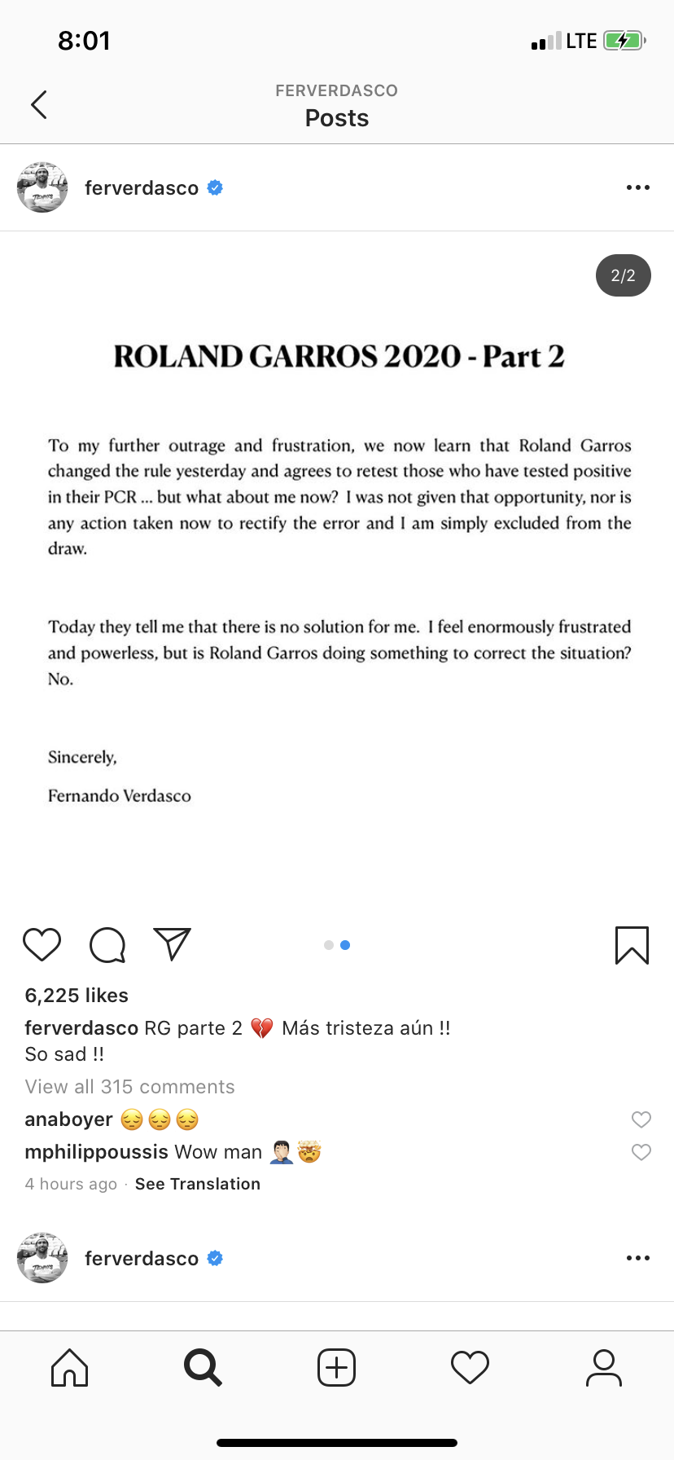Open the Activity heart tab
Viewport: 674px width, 1460px height.
(x=470, y=1367)
